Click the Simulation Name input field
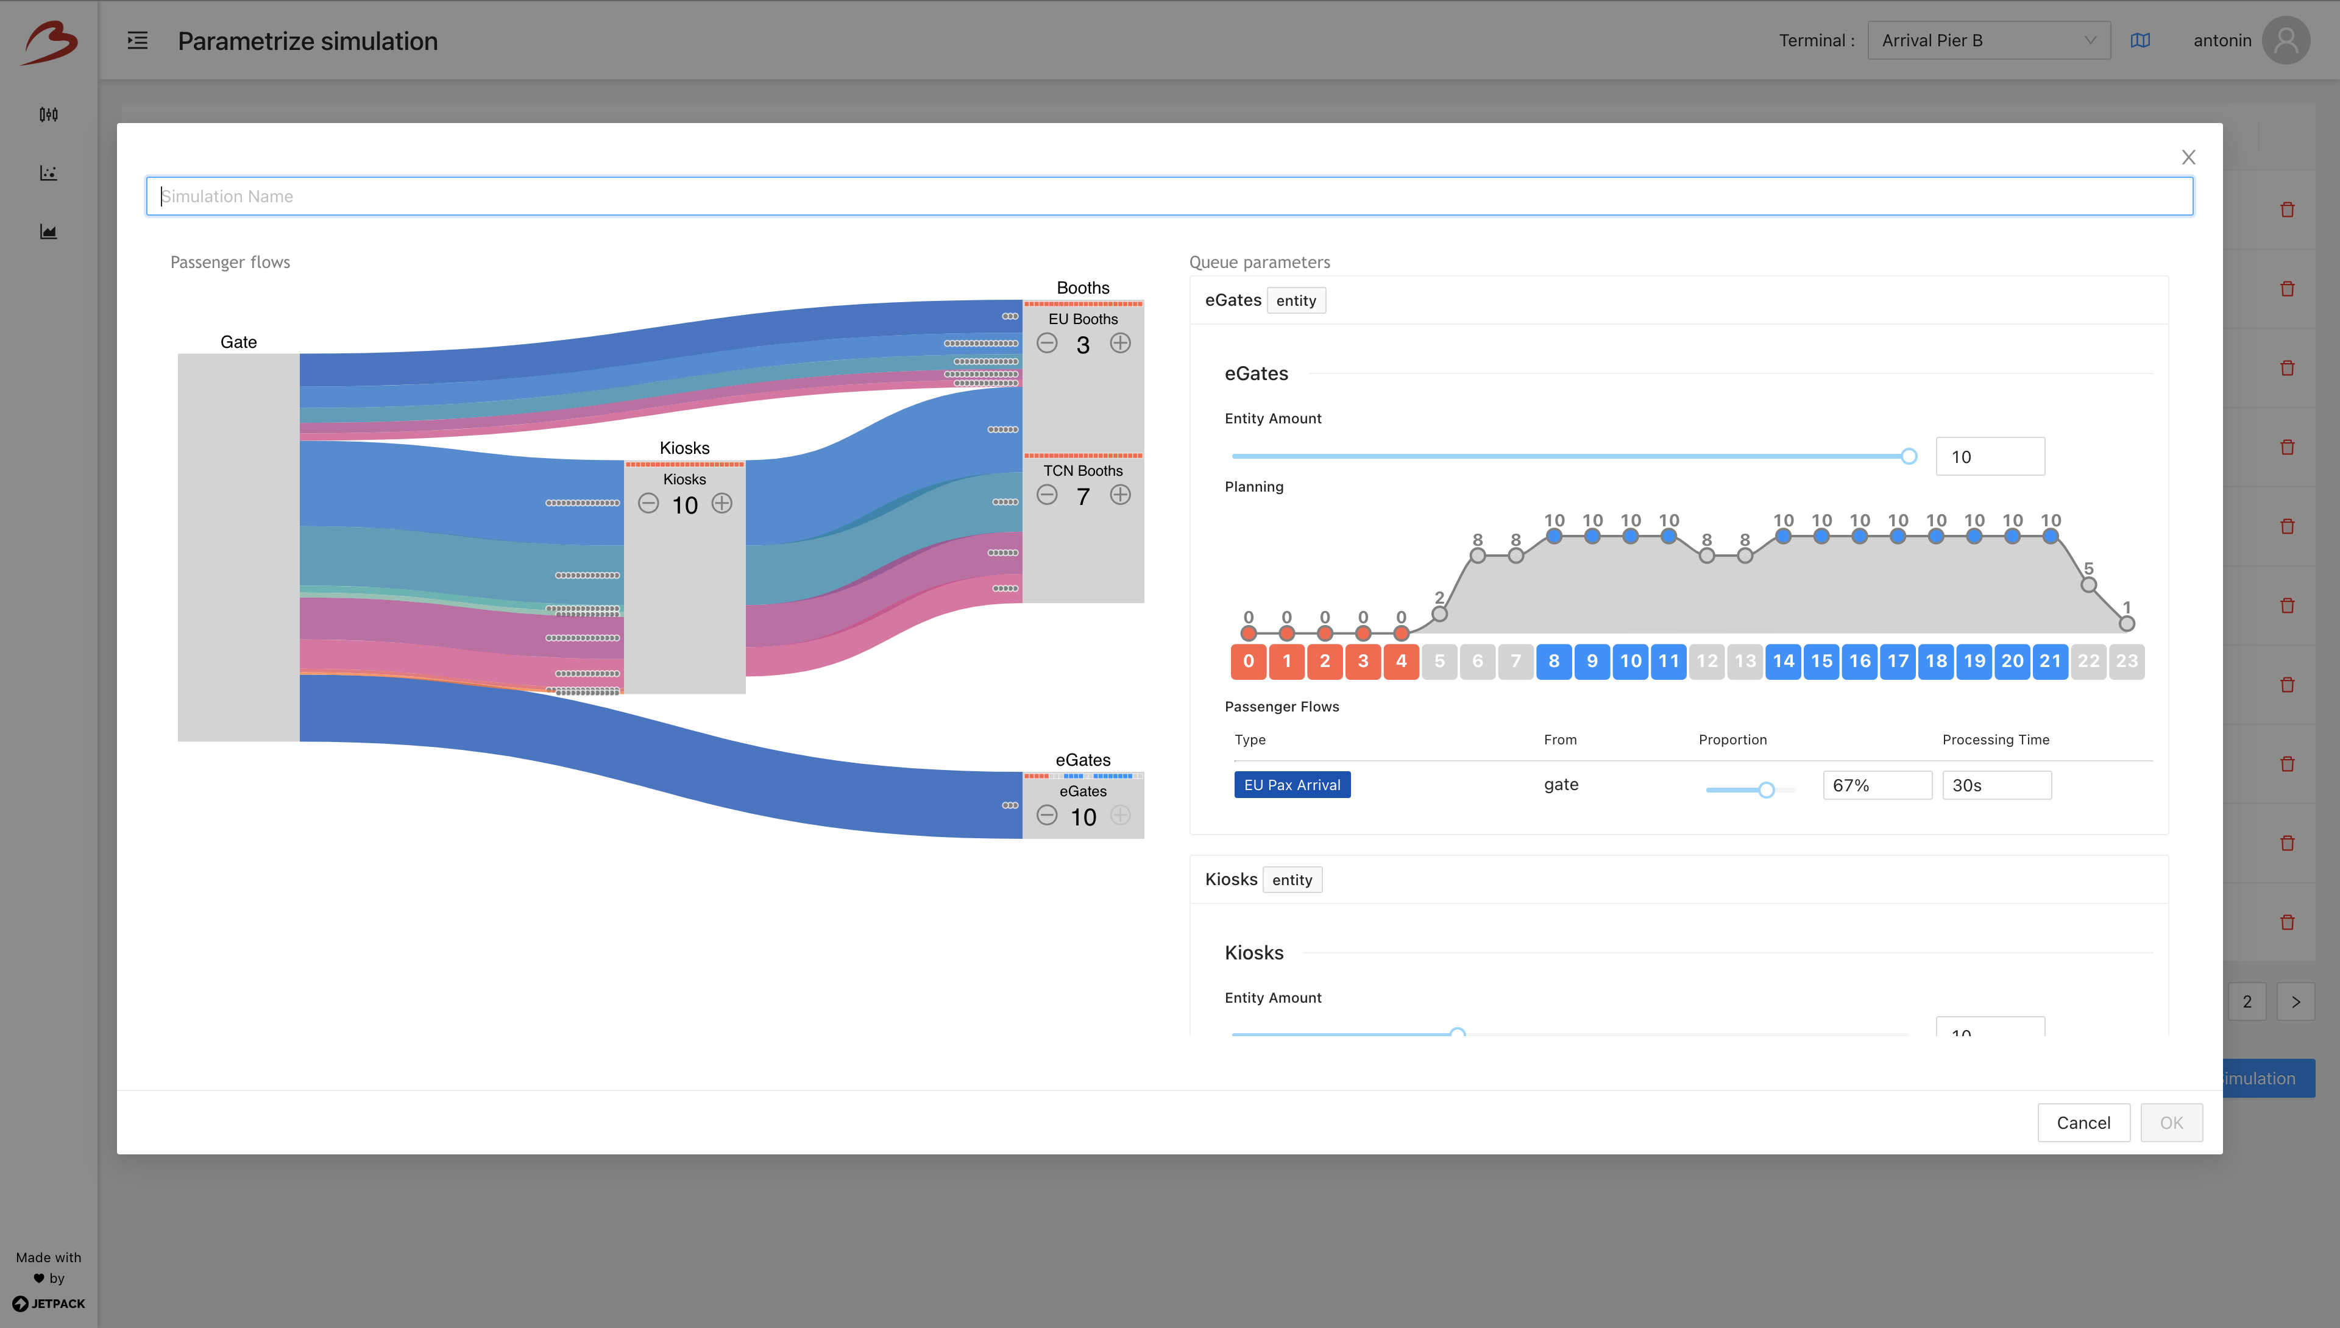The width and height of the screenshot is (2340, 1328). point(1169,196)
